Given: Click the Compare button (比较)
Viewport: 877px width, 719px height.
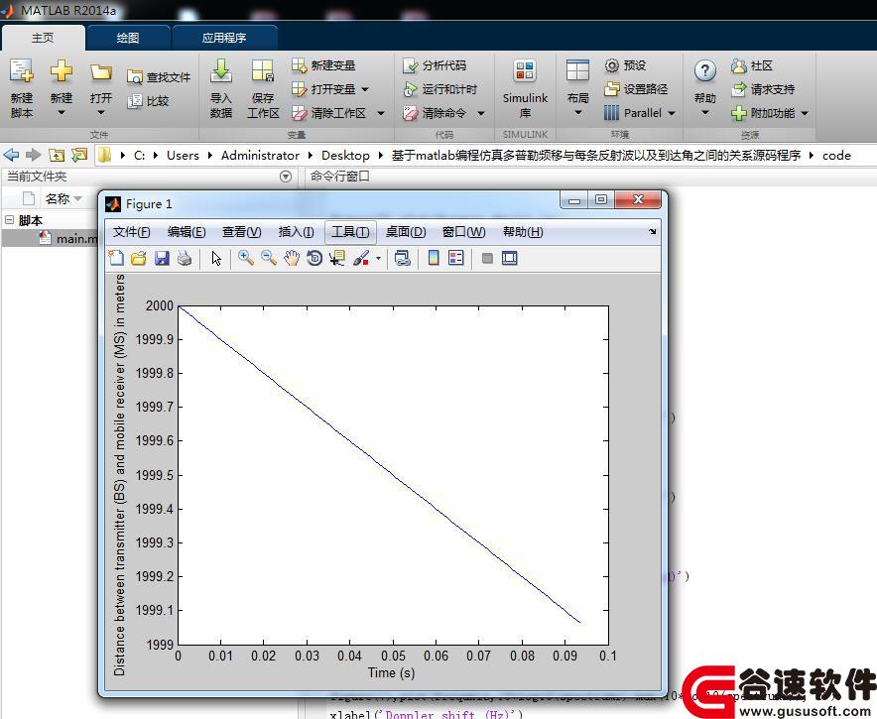Looking at the screenshot, I should tap(148, 100).
